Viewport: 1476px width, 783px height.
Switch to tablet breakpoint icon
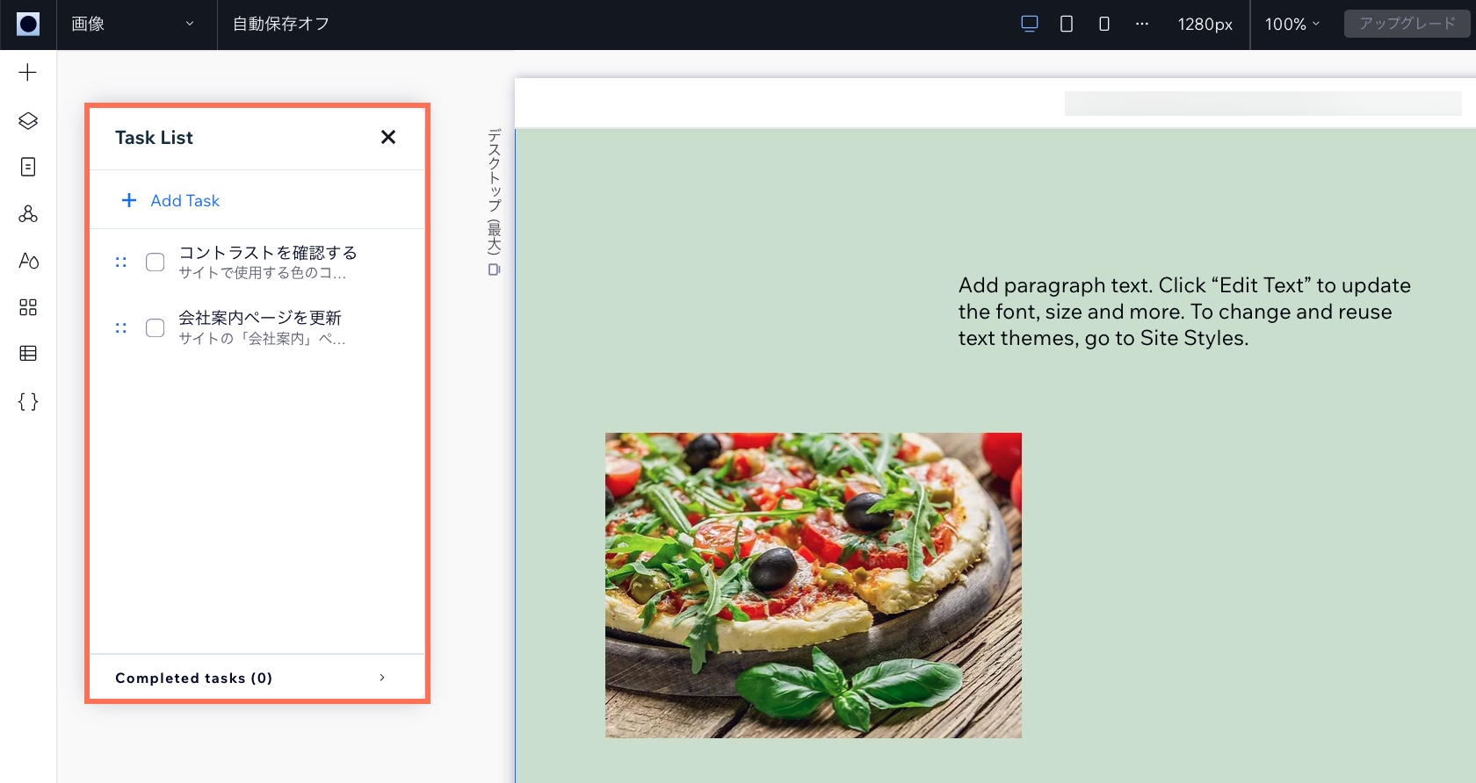1067,24
